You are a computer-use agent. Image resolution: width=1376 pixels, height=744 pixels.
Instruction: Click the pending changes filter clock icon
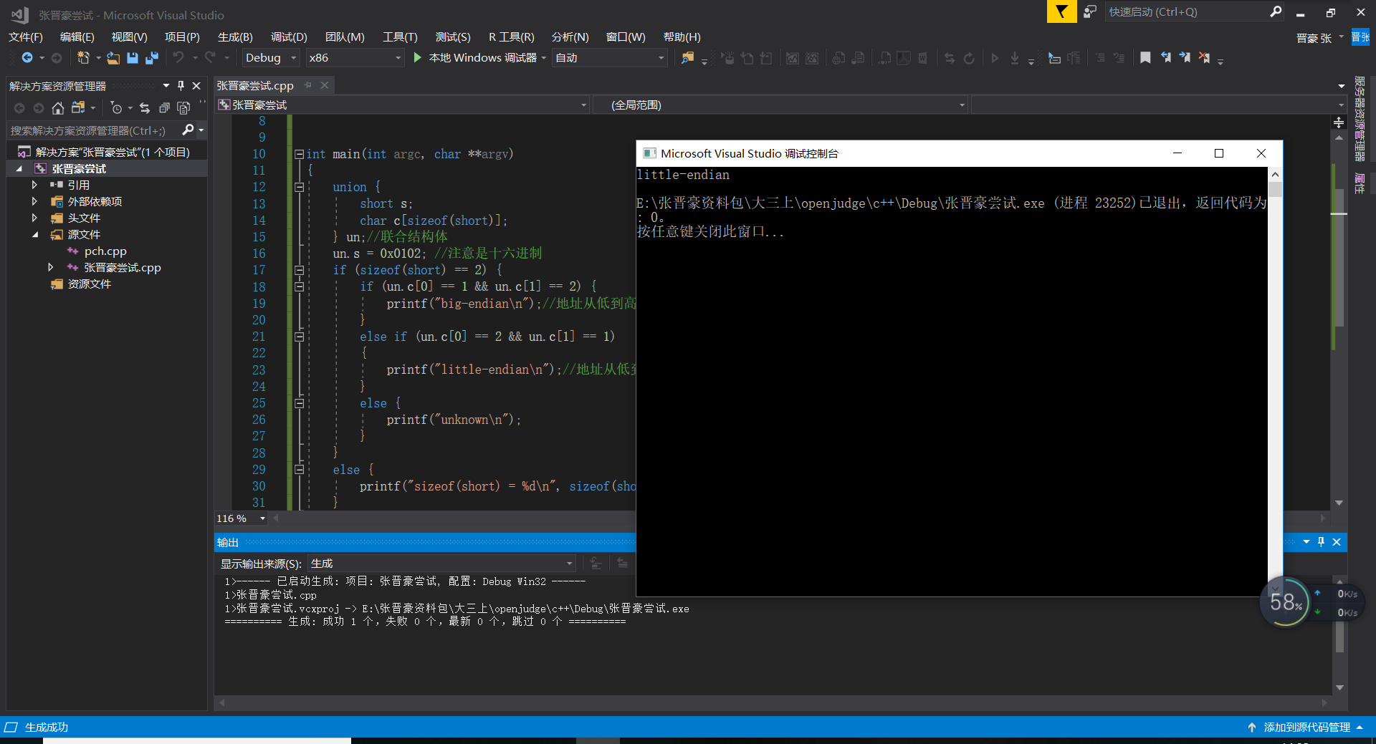[x=116, y=108]
